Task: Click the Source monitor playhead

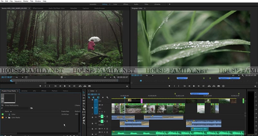Action: [x=11, y=80]
